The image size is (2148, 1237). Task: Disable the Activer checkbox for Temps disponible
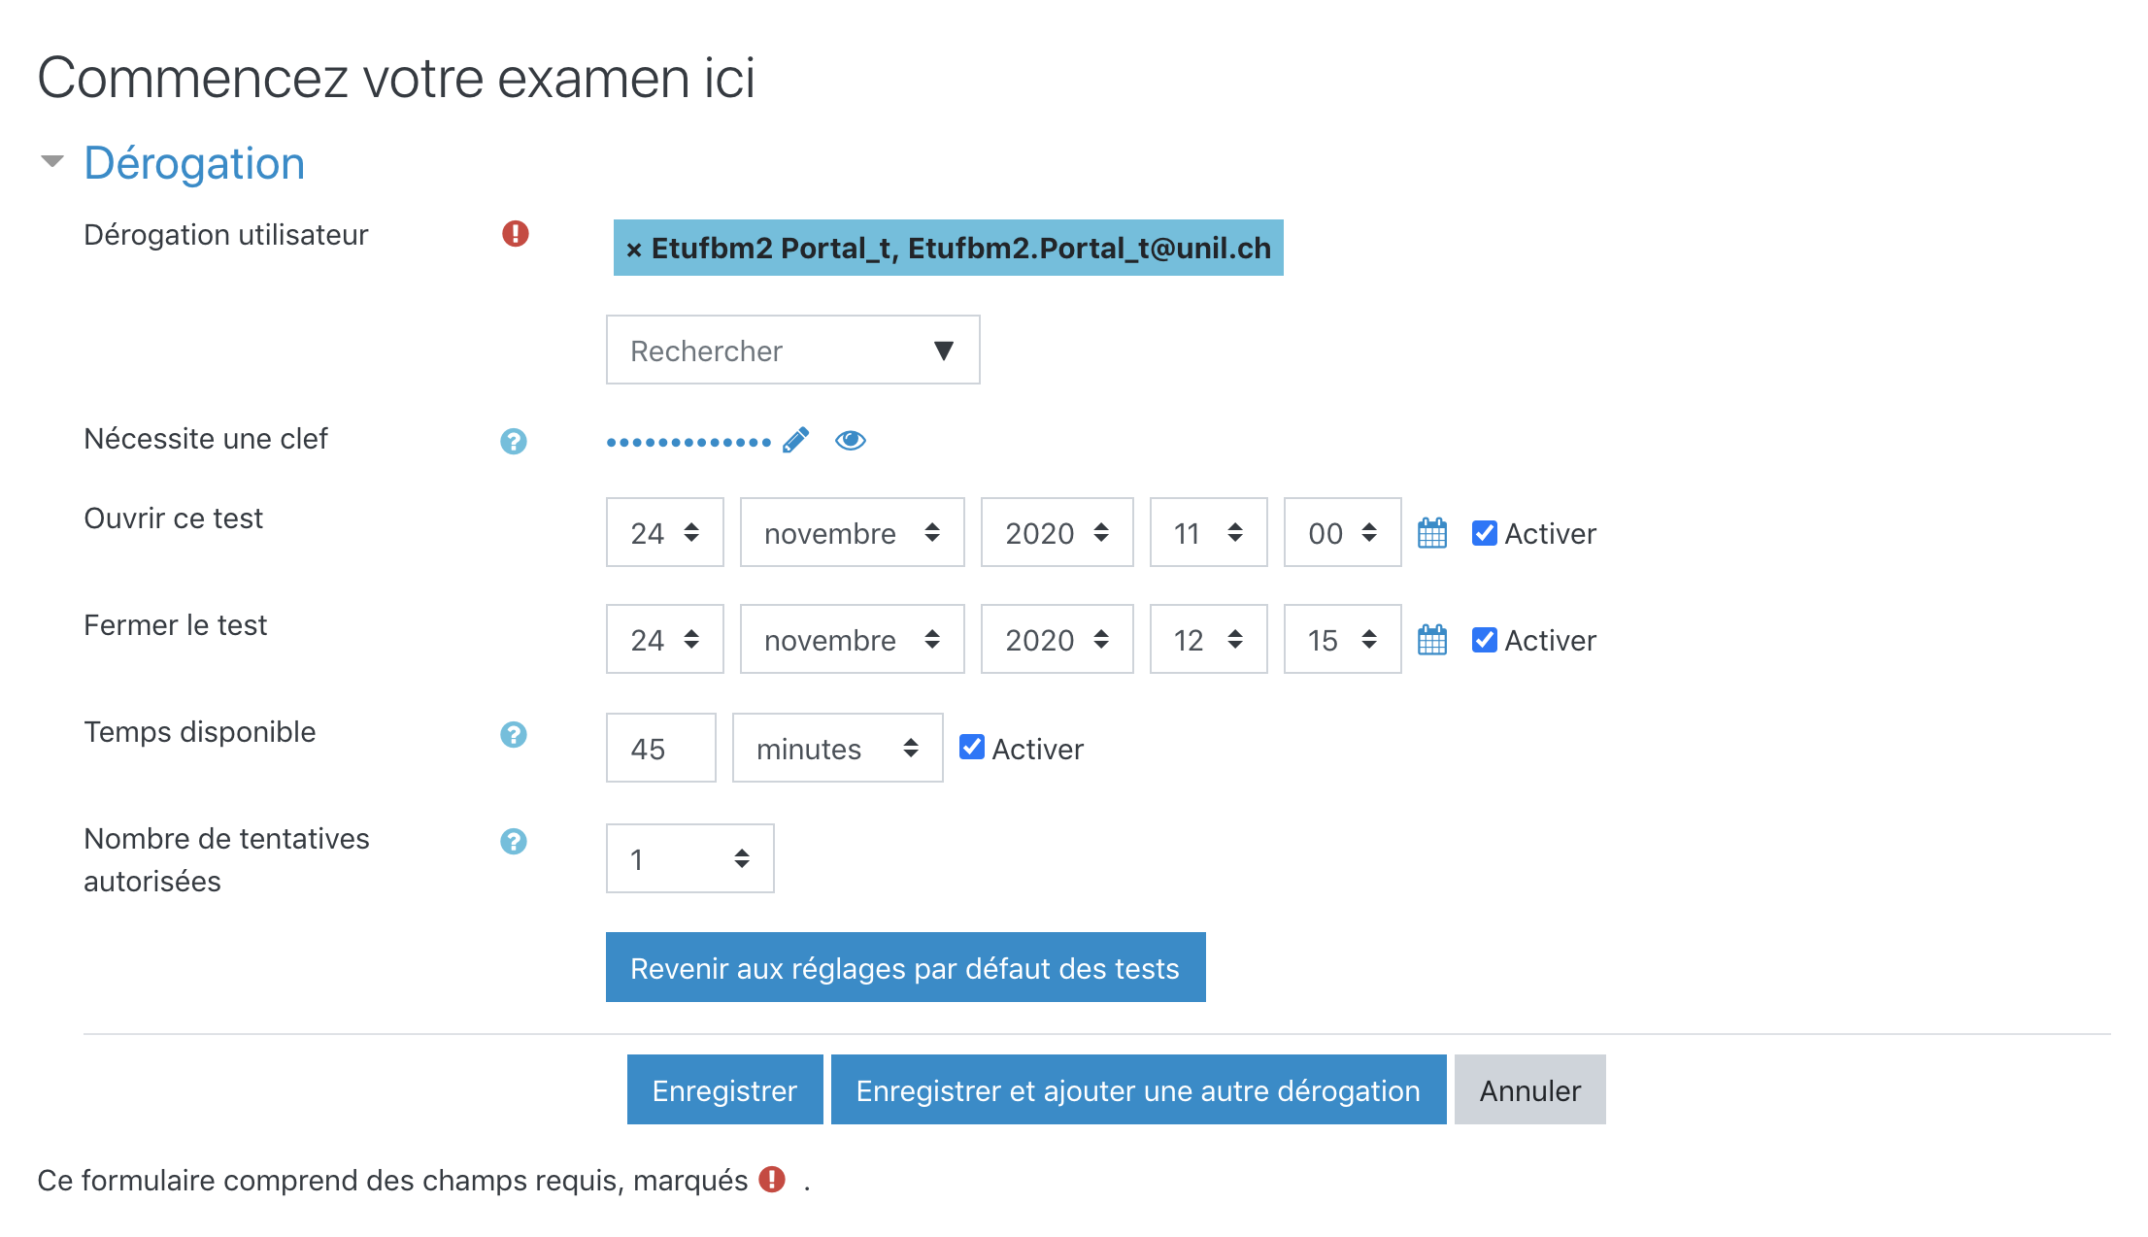point(971,747)
